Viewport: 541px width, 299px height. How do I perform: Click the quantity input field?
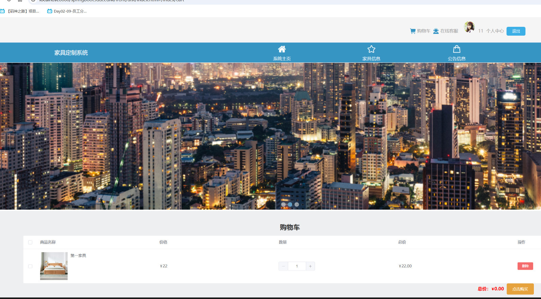tap(297, 266)
